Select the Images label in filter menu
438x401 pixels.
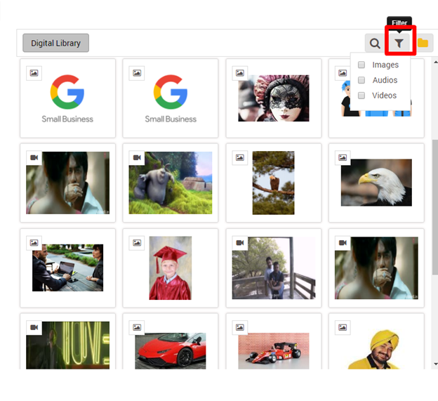tap(385, 65)
